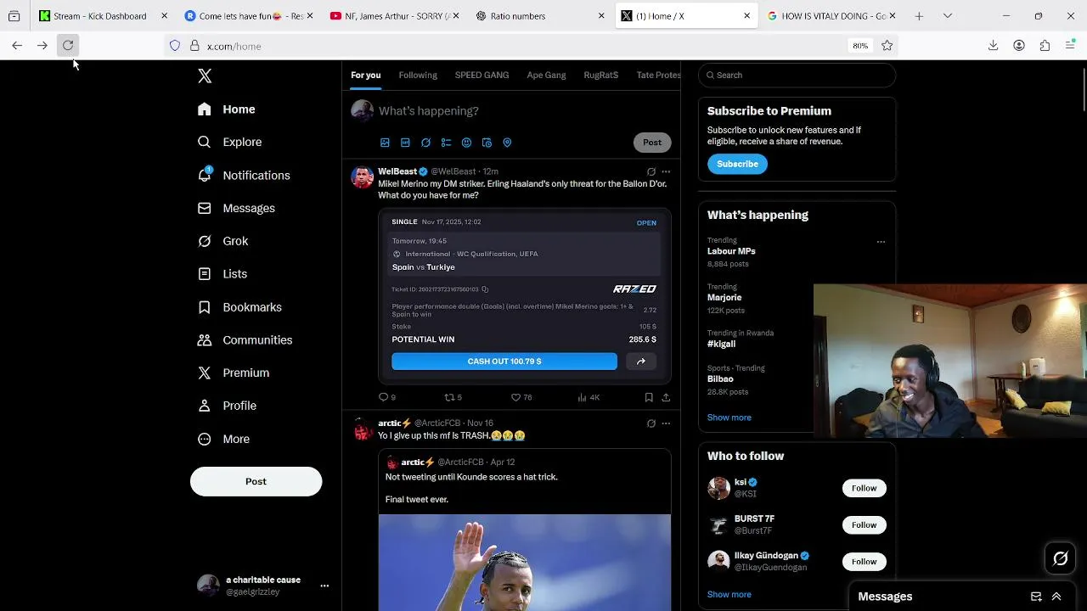The width and height of the screenshot is (1087, 611).
Task: Tag a location in post composer
Action: coord(507,143)
